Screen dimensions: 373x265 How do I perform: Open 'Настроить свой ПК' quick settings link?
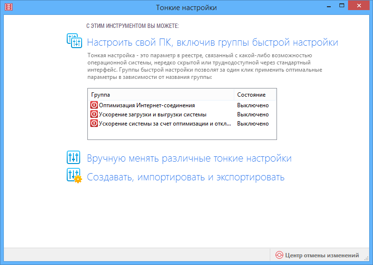pyautogui.click(x=213, y=42)
